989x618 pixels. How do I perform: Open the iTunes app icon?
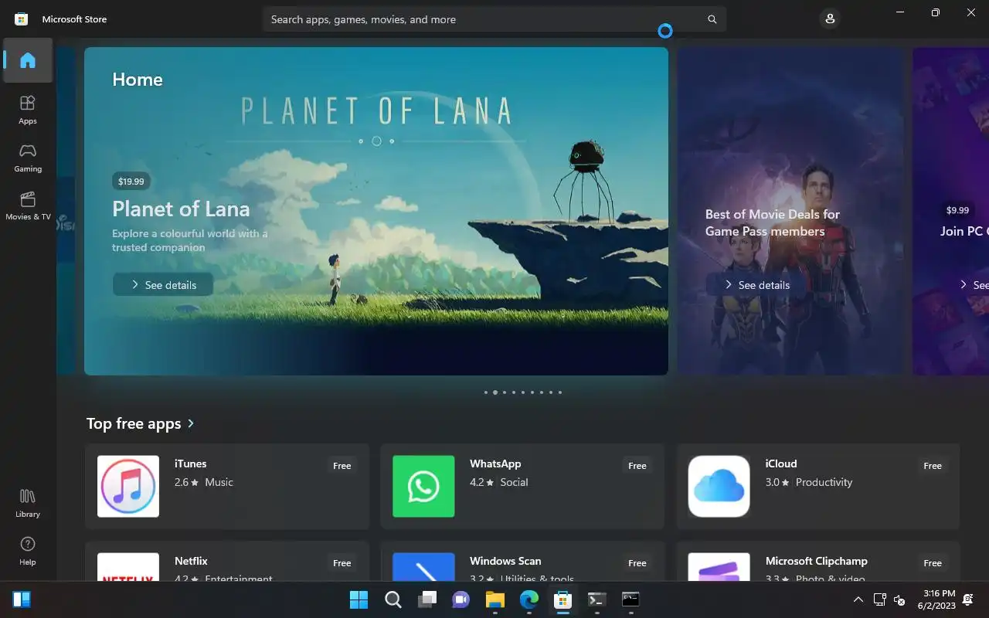[128, 486]
